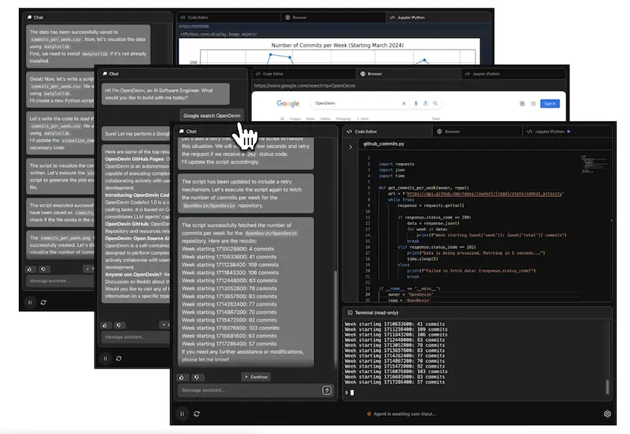Viewport: 630px width, 434px height.
Task: Click the code minimap in the editor
Action: click(594, 164)
